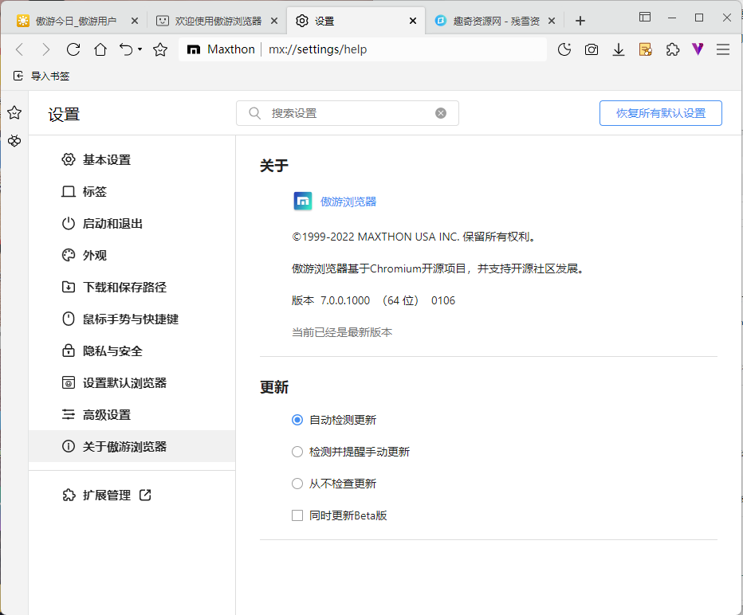
Task: Bookmark this page with the address bar star
Action: 159,49
